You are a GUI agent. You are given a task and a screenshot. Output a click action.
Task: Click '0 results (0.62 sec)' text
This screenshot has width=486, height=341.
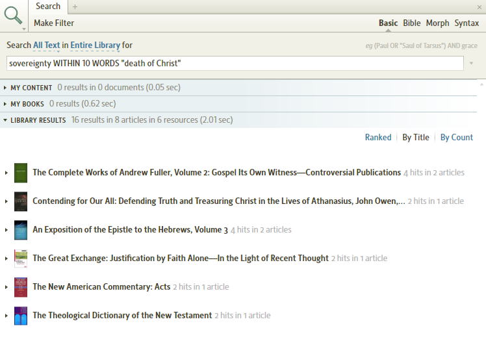coord(83,103)
